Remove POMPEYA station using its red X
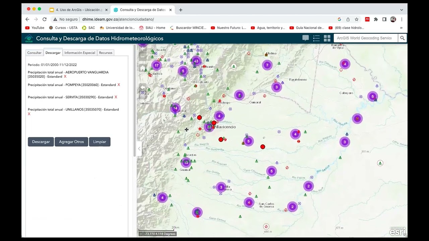Screen dimensions: 429x241 119,85
